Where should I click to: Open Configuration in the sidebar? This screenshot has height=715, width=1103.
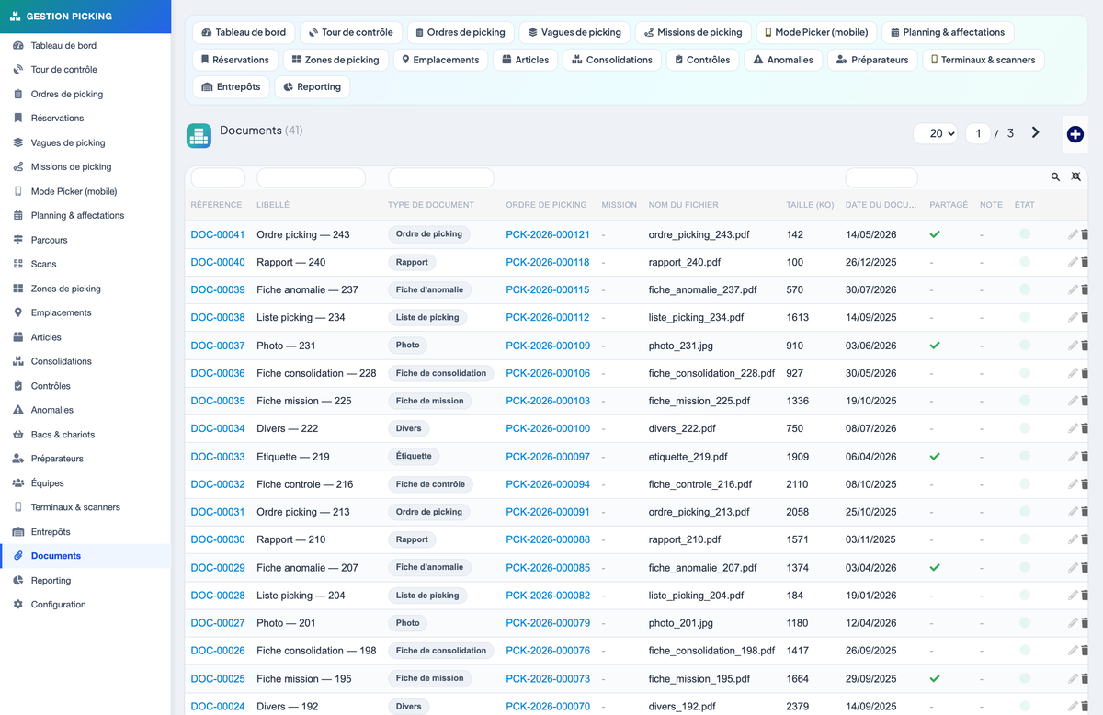pyautogui.click(x=85, y=605)
